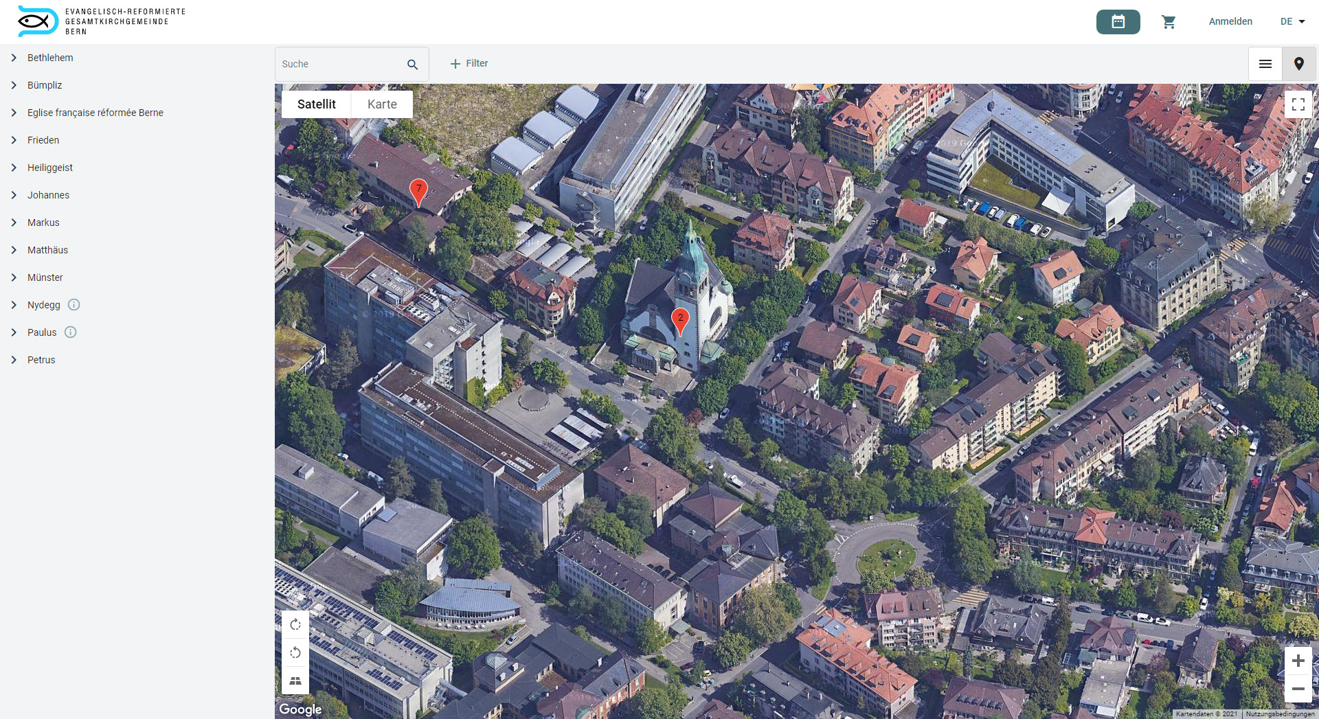Enter fullscreen map mode
Image resolution: width=1319 pixels, height=719 pixels.
tap(1298, 104)
